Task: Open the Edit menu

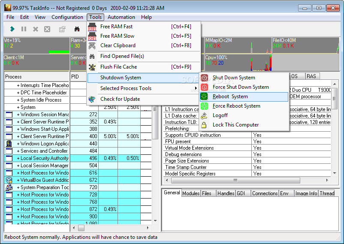Action: point(24,17)
